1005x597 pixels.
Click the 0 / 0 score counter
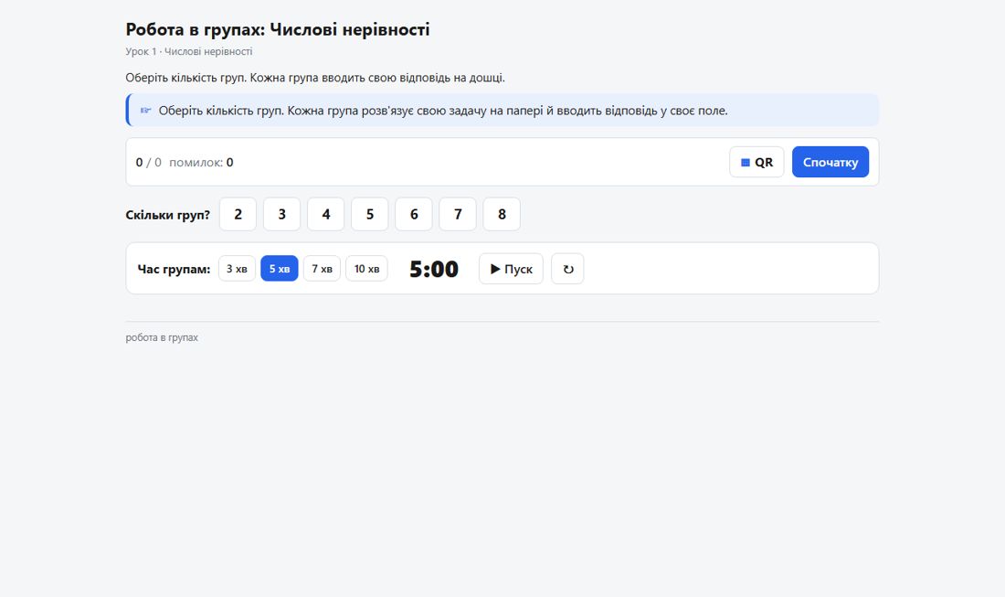point(149,162)
